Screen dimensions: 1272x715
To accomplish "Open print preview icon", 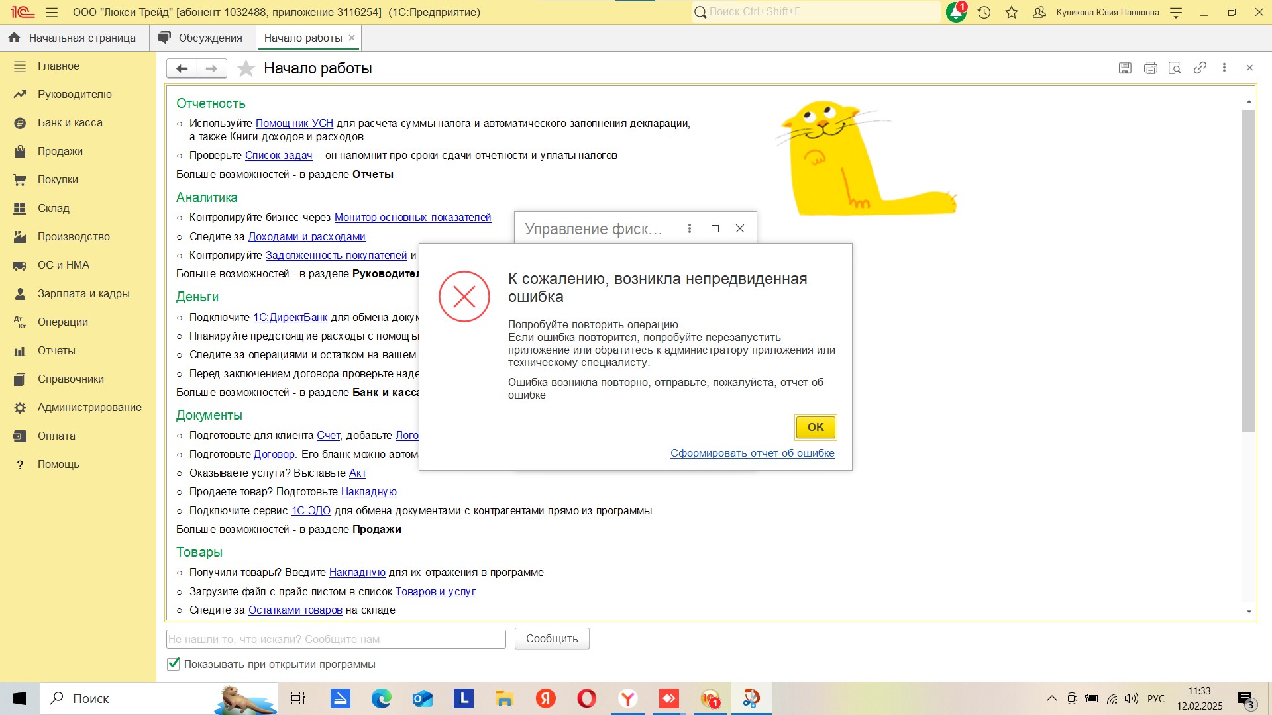I will click(x=1175, y=68).
